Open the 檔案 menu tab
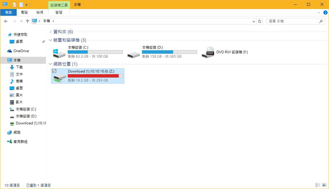Image resolution: width=329 pixels, height=189 pixels. click(x=8, y=13)
